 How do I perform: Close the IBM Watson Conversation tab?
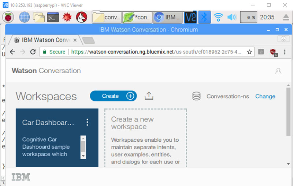point(75,40)
